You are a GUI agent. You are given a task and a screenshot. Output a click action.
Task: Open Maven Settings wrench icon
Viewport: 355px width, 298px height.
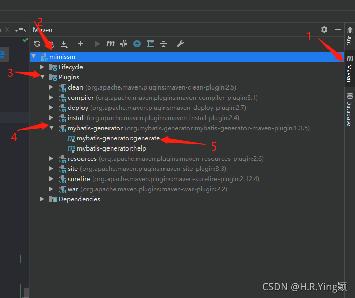(180, 44)
